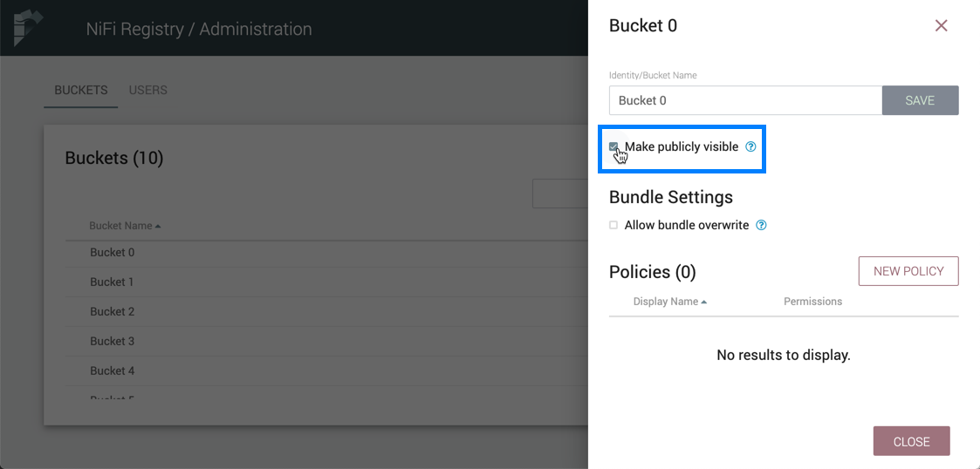980x469 pixels.
Task: Close the Bucket 0 side panel with X
Action: (941, 26)
